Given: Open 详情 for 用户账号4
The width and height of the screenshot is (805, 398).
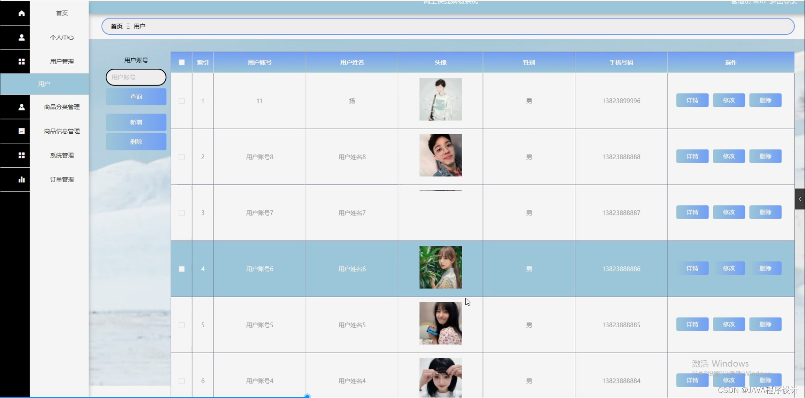Looking at the screenshot, I should coord(692,380).
